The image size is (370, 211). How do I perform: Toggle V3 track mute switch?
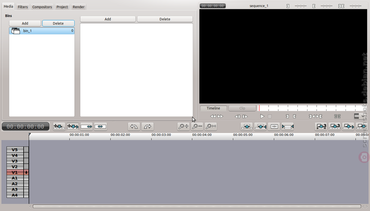(x=26, y=161)
